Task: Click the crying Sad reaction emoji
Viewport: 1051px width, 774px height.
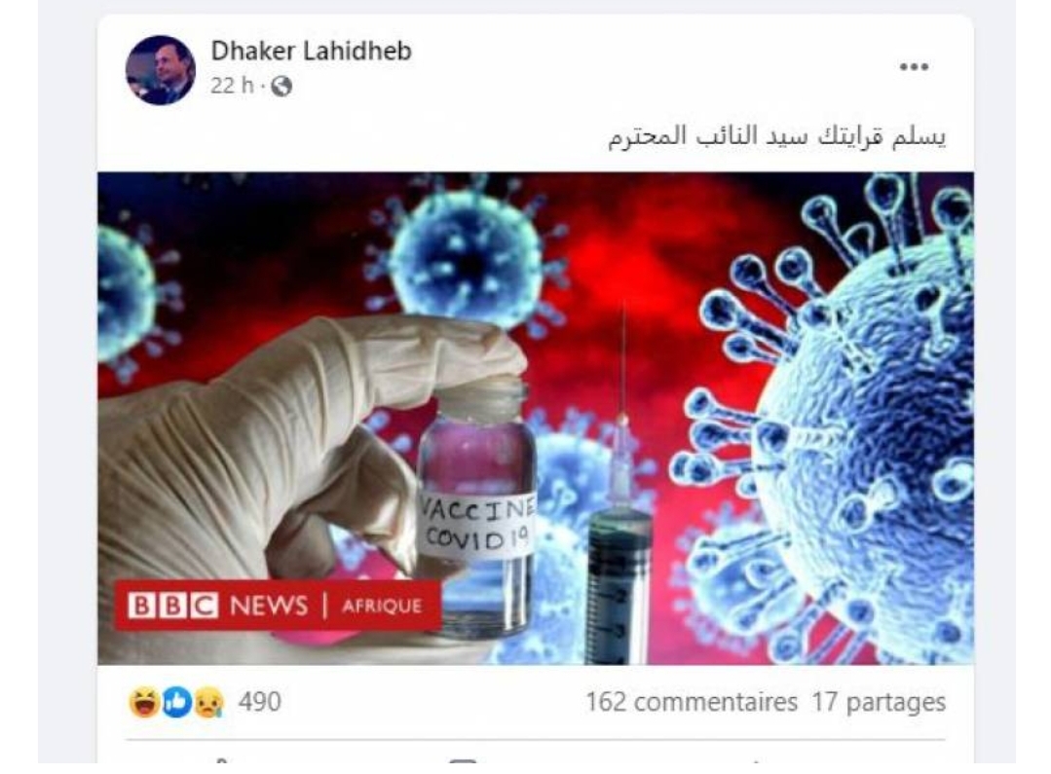Action: (x=209, y=702)
